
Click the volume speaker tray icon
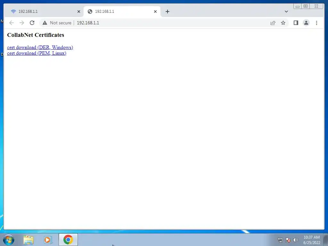(x=296, y=240)
